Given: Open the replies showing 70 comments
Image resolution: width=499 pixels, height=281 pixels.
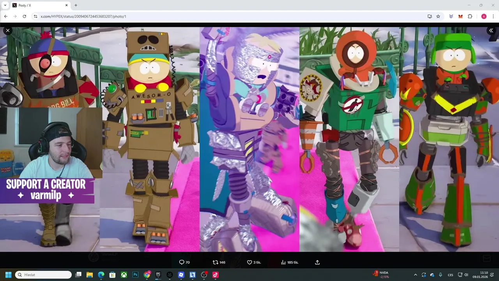Looking at the screenshot, I should (x=184, y=262).
